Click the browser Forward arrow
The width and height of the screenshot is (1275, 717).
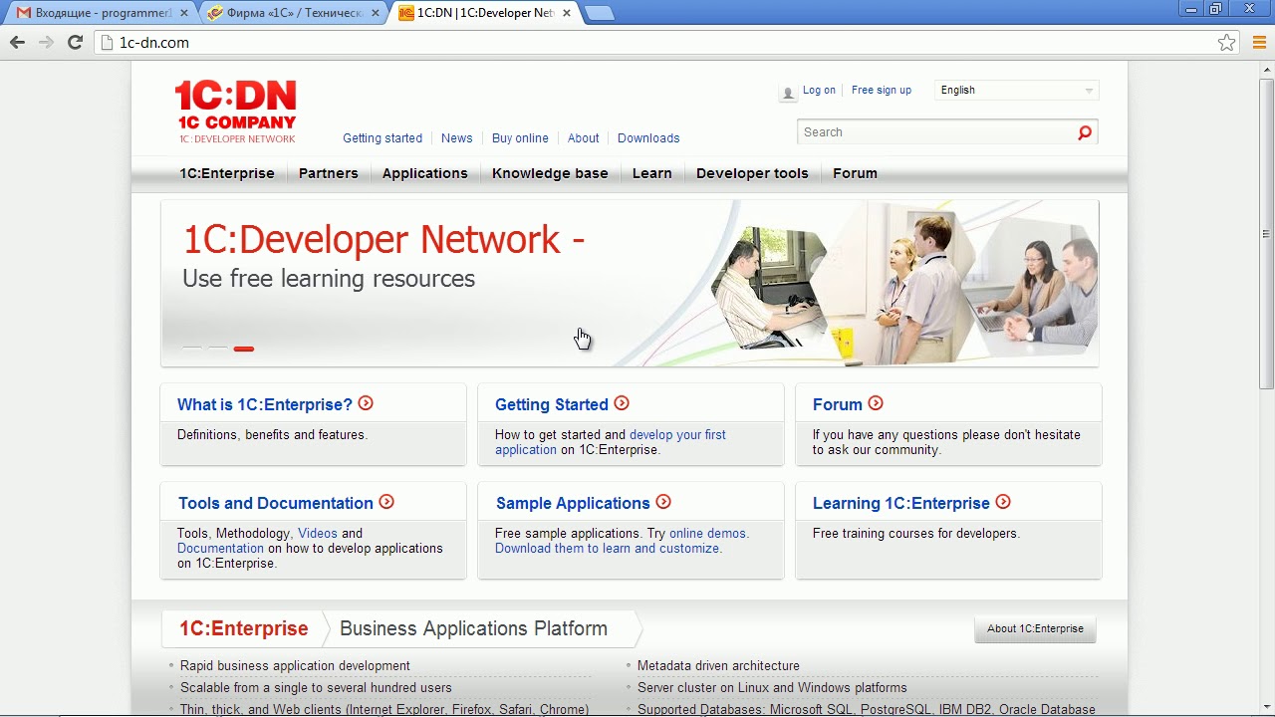(x=46, y=42)
